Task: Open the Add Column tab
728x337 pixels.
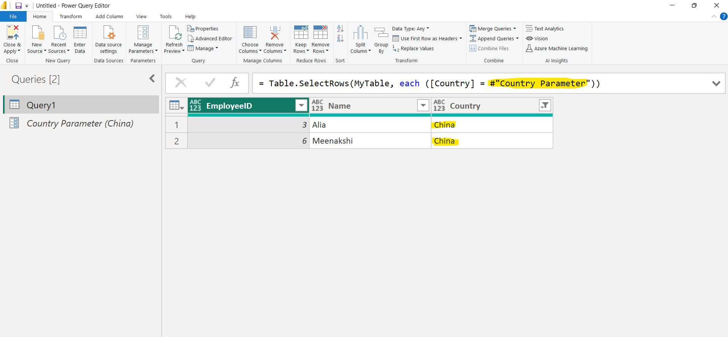Action: pos(109,16)
